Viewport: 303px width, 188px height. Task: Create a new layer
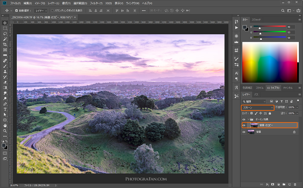coord(289,184)
